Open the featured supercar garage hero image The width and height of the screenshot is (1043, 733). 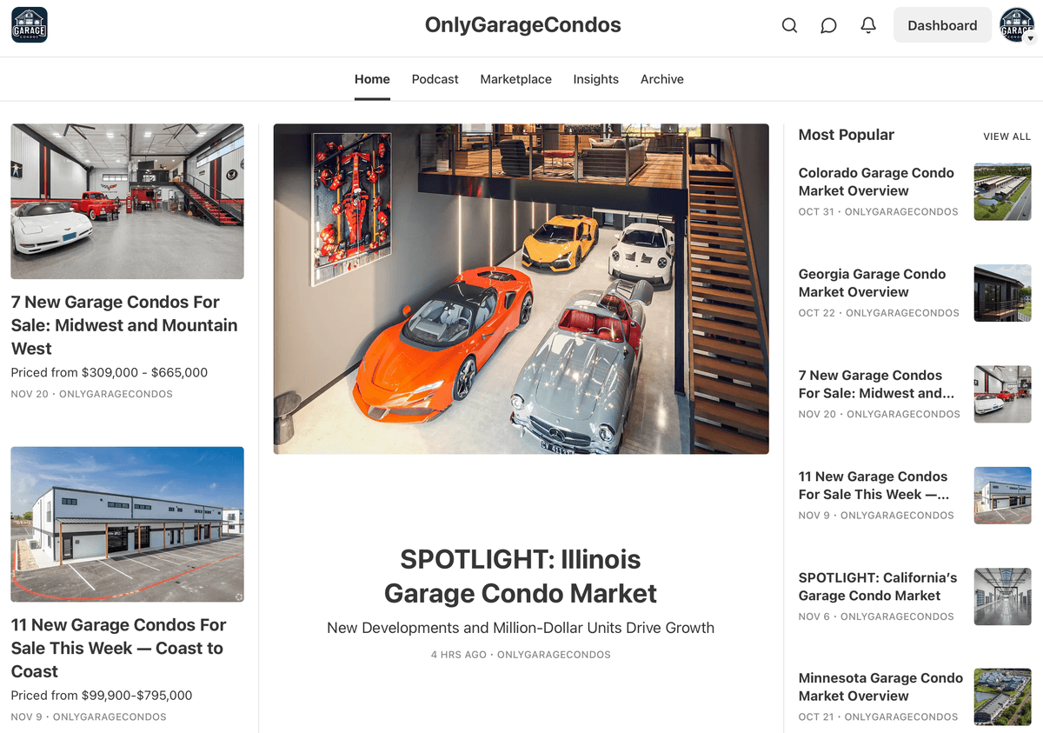point(521,289)
